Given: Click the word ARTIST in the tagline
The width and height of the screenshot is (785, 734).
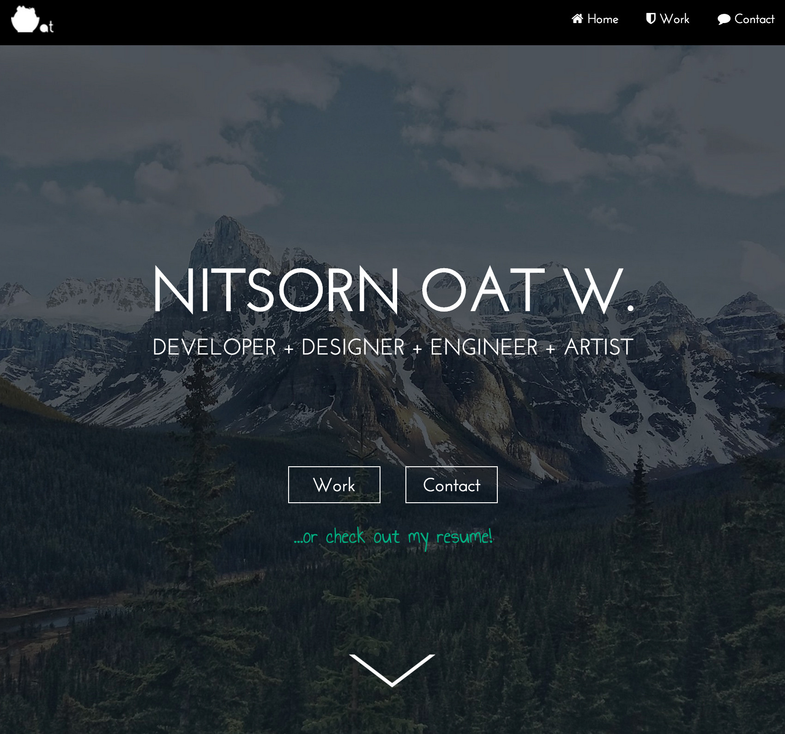Looking at the screenshot, I should (598, 347).
